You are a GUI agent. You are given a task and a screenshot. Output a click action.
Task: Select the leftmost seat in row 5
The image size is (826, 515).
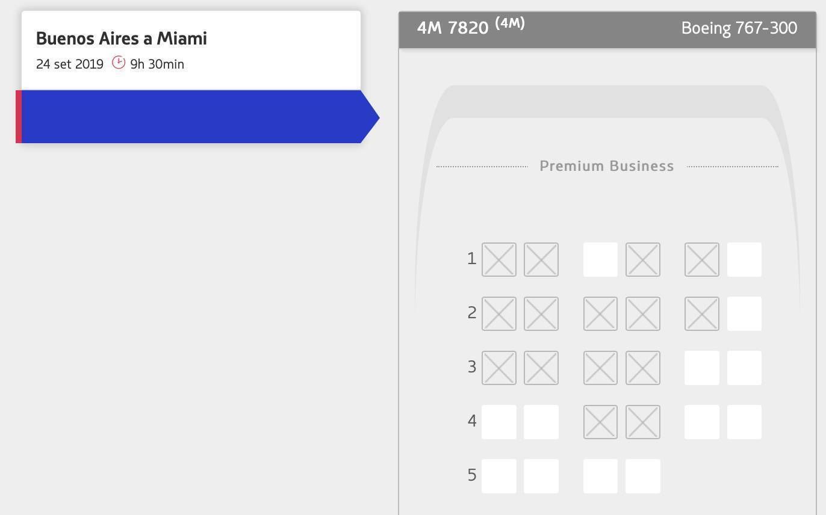[499, 476]
